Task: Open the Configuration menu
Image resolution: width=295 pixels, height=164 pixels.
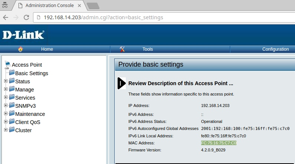Action: tap(275, 49)
